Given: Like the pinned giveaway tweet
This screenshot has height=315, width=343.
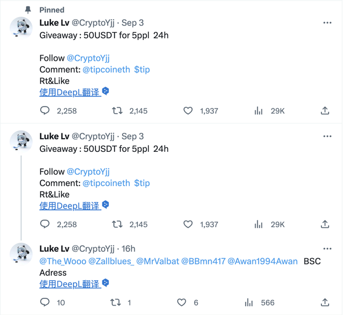Looking at the screenshot, I should click(188, 111).
